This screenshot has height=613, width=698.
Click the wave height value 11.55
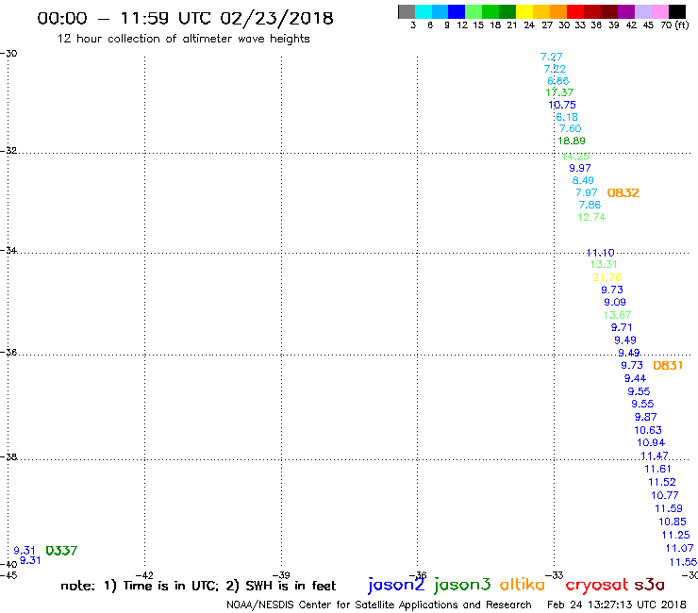683,563
